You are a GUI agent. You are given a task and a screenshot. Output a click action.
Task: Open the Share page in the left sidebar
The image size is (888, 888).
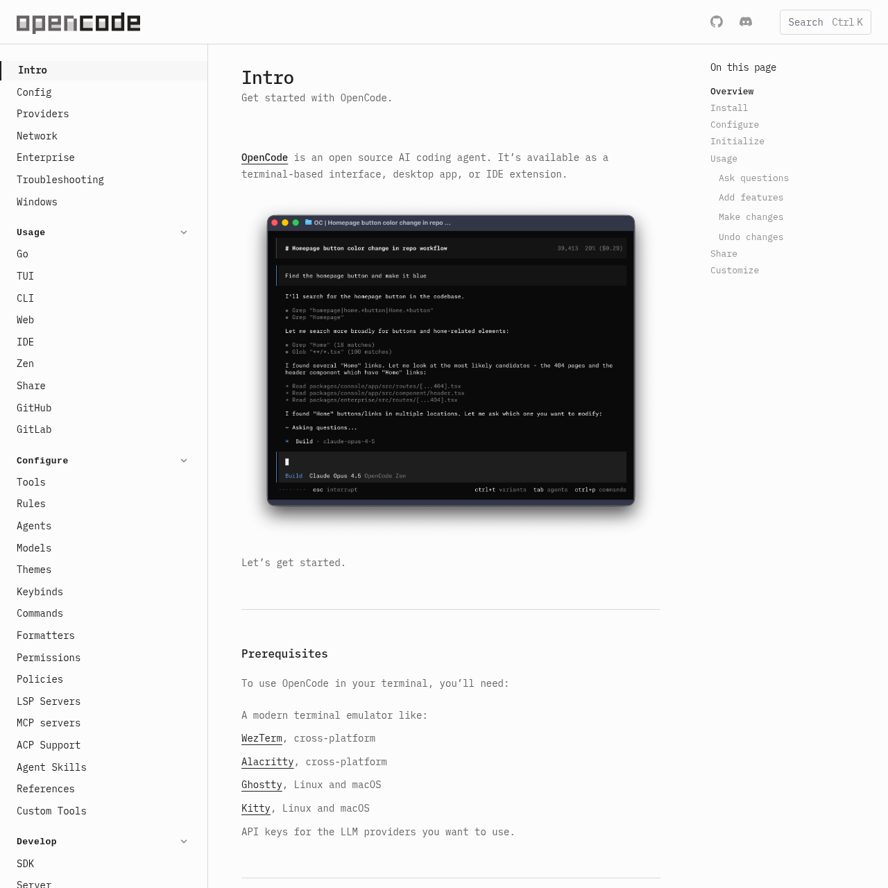[31, 386]
